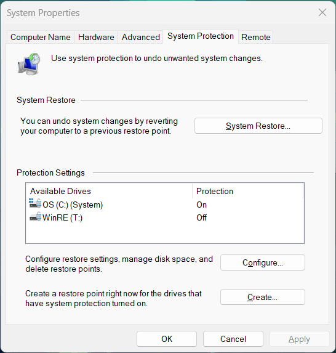The height and width of the screenshot is (353, 336).
Task: Open Configure restore settings button
Action: tap(263, 262)
